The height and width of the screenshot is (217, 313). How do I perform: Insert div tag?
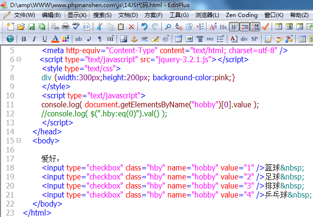(244, 39)
